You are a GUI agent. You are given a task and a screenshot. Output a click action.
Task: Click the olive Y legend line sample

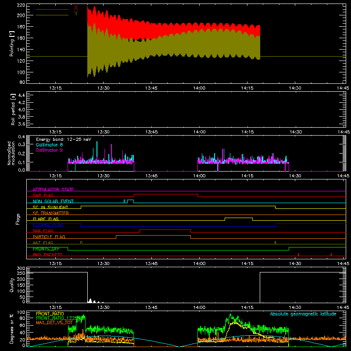click(x=52, y=15)
